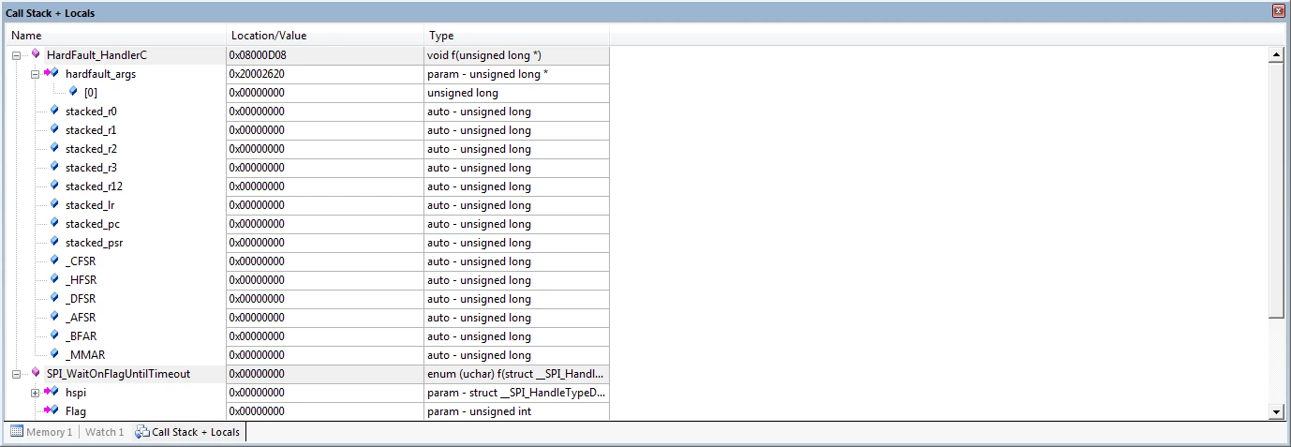Click the type cell of stacked_r12

point(516,186)
